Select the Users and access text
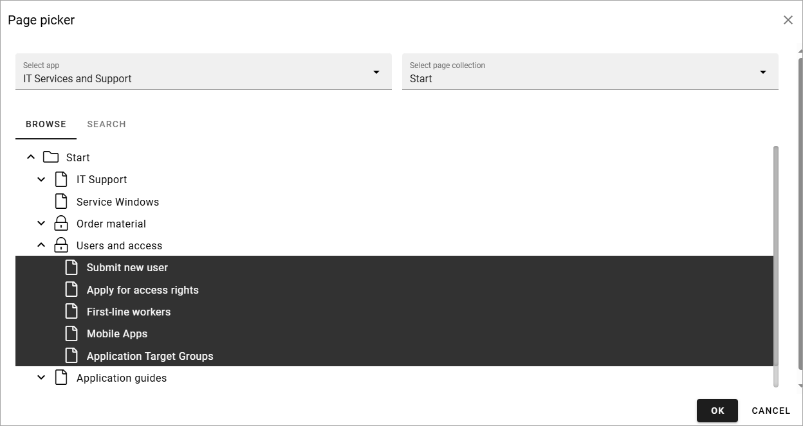This screenshot has width=803, height=426. (119, 245)
